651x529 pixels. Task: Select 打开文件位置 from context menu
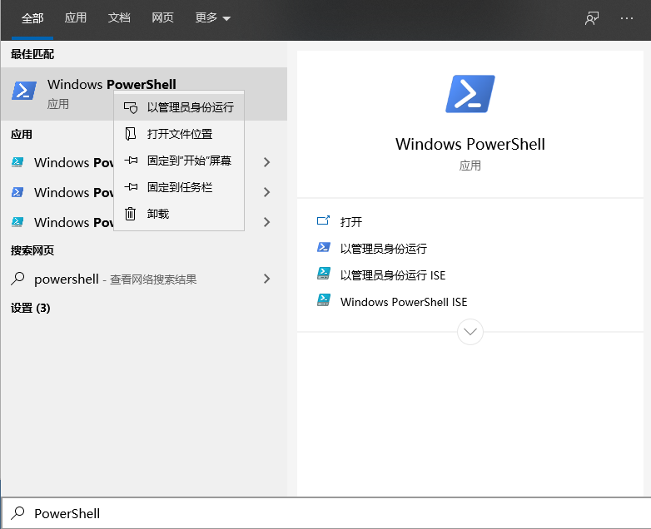(x=179, y=134)
